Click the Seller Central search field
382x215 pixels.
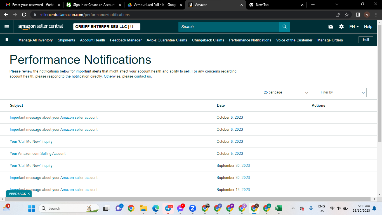pyautogui.click(x=229, y=27)
